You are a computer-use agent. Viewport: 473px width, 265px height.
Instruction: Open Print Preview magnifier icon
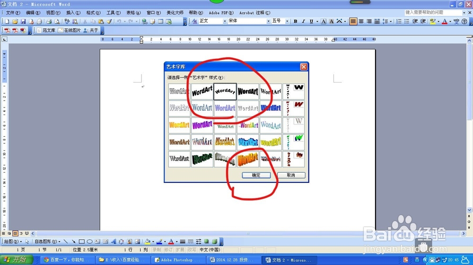(57, 21)
